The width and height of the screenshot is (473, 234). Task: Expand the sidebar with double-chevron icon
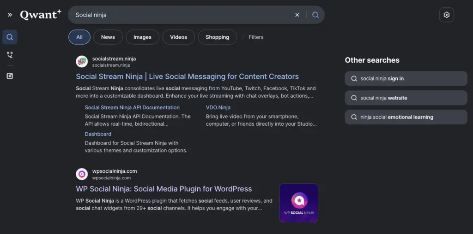[10, 15]
